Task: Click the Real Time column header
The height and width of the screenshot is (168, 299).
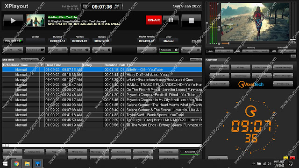Action: [64, 65]
